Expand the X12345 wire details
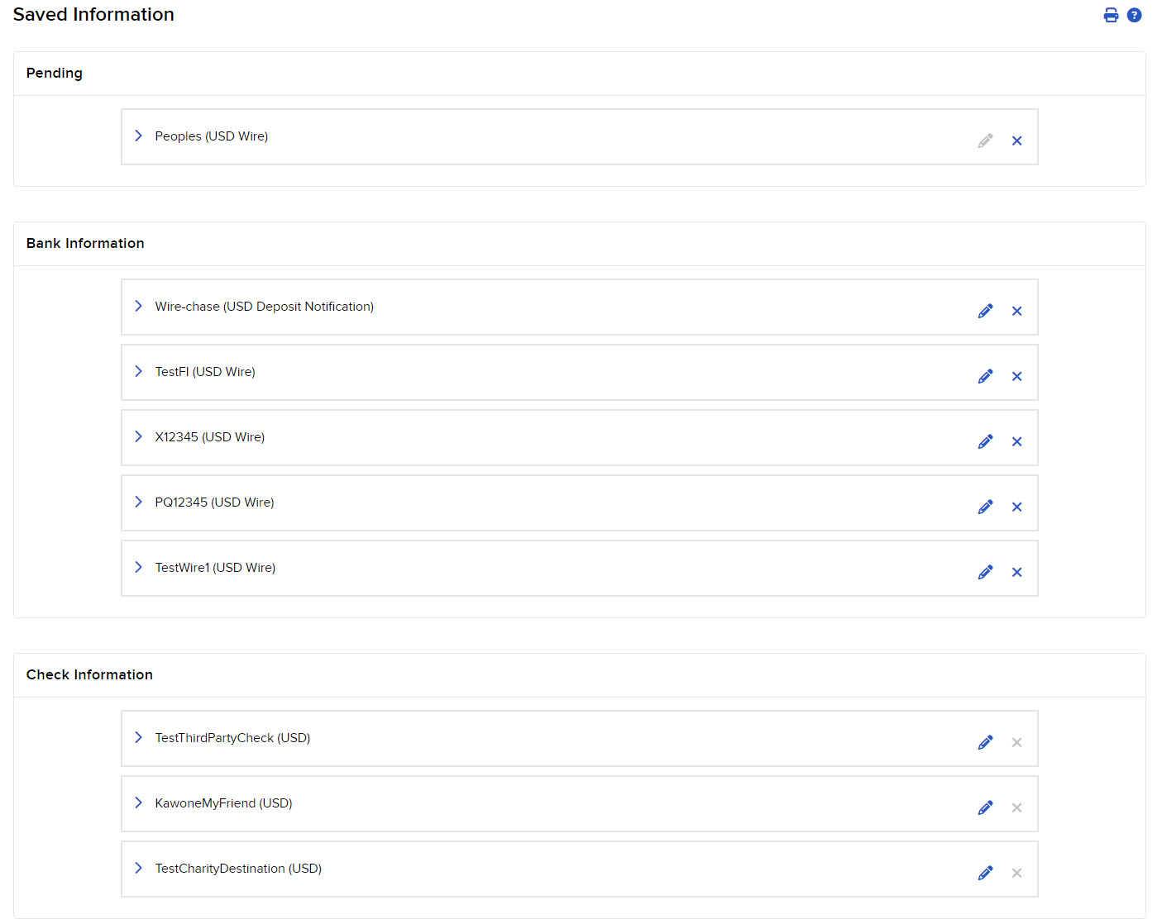The height and width of the screenshot is (924, 1162). (x=137, y=437)
